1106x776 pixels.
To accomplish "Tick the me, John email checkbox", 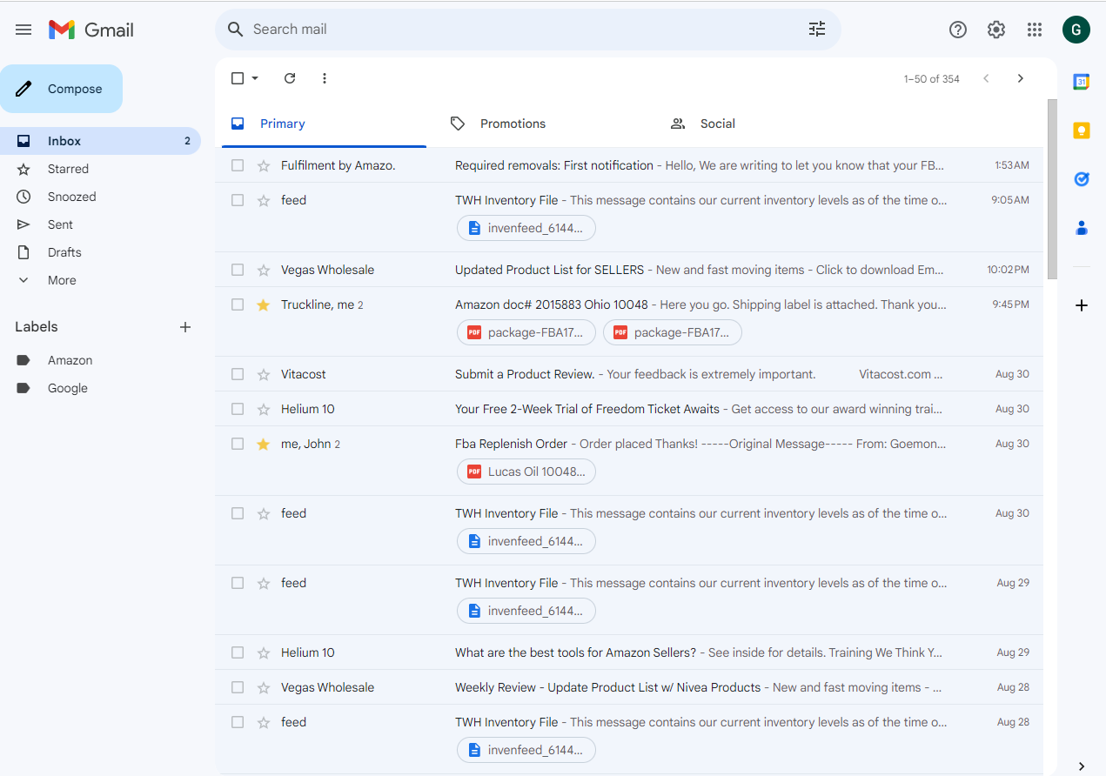I will point(238,444).
